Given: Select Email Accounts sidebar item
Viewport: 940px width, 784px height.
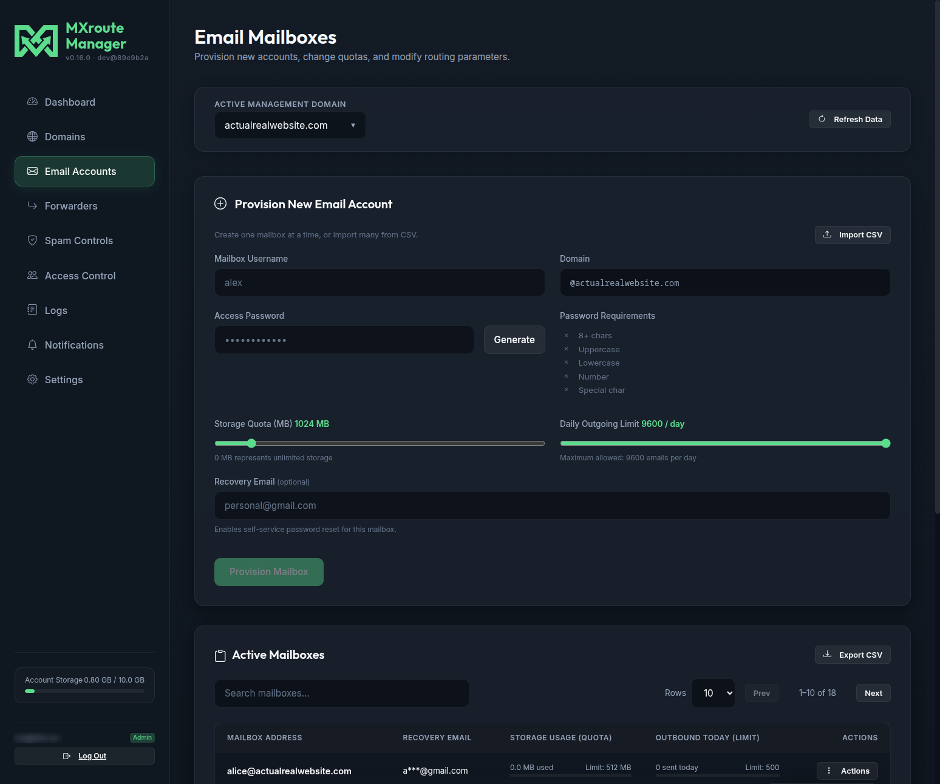Looking at the screenshot, I should point(84,171).
